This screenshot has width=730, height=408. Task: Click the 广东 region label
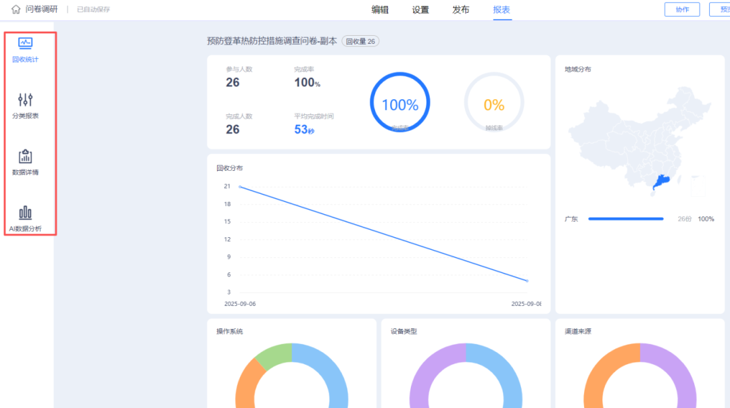[x=571, y=219]
